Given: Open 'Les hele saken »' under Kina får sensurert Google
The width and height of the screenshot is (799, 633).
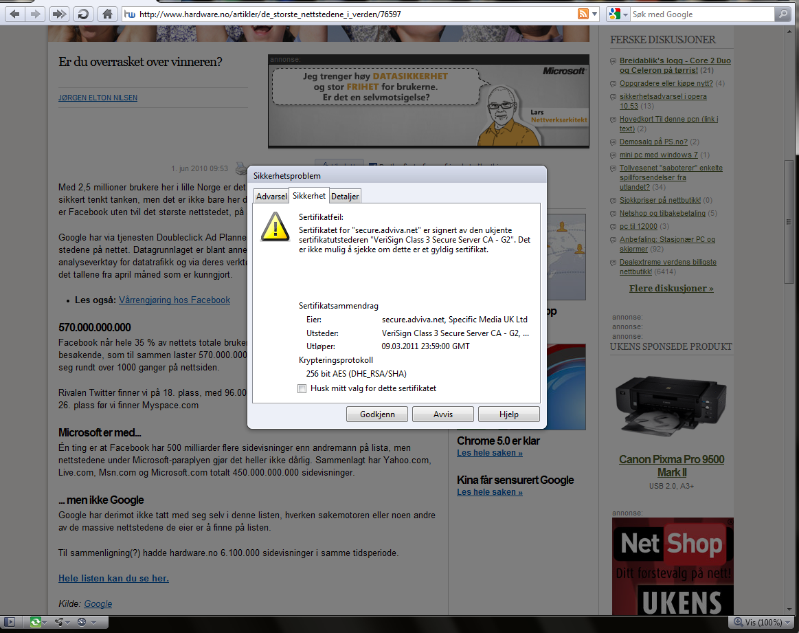Looking at the screenshot, I should tap(490, 492).
